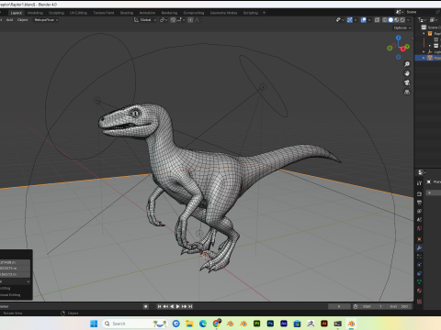Add a new workspace with plus button

tap(264, 13)
